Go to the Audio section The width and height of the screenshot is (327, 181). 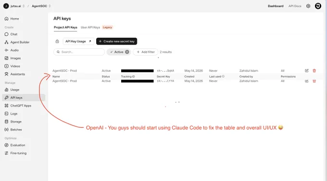[12, 50]
